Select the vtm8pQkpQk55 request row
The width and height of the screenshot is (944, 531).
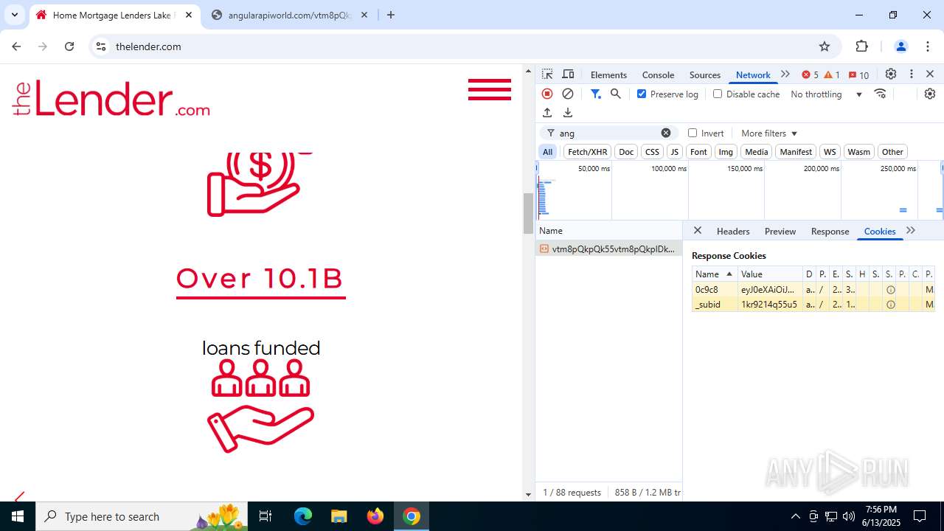pyautogui.click(x=608, y=249)
